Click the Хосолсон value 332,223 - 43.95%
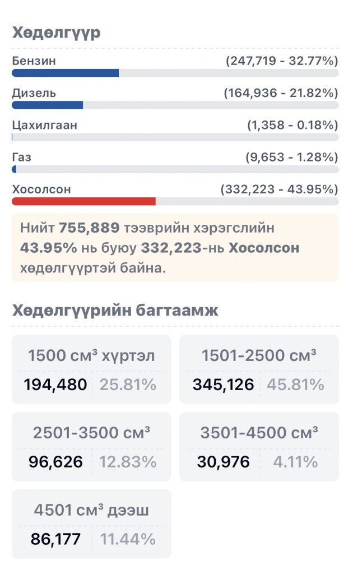The width and height of the screenshot is (353, 574). [x=279, y=189]
